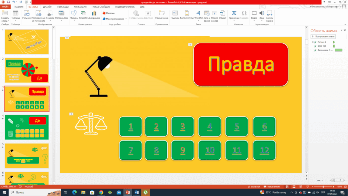Switch to АНИМАЦИЯ tab
The width and height of the screenshot is (348, 196).
point(80,7)
